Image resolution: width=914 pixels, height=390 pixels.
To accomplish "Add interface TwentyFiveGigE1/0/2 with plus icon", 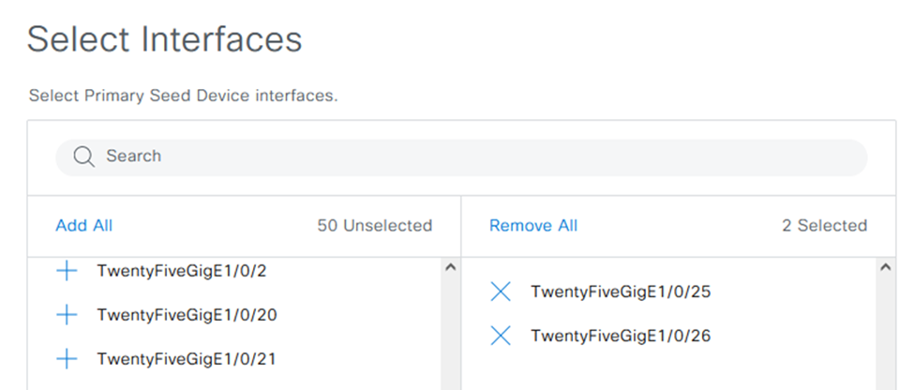I will coord(67,271).
